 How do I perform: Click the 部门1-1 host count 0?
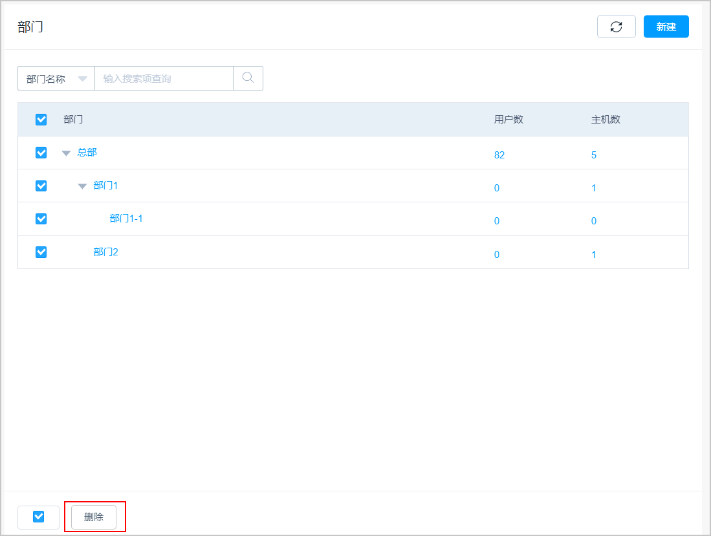coord(593,221)
